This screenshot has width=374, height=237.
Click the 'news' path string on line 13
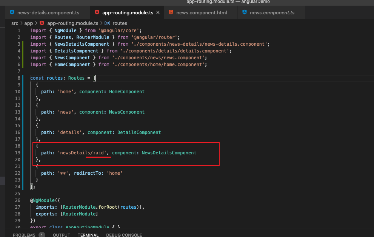click(66, 112)
